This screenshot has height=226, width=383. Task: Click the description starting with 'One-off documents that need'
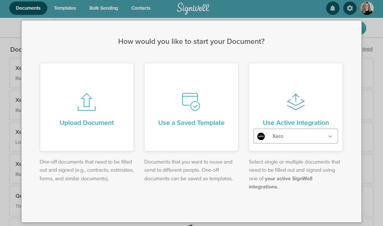87,170
